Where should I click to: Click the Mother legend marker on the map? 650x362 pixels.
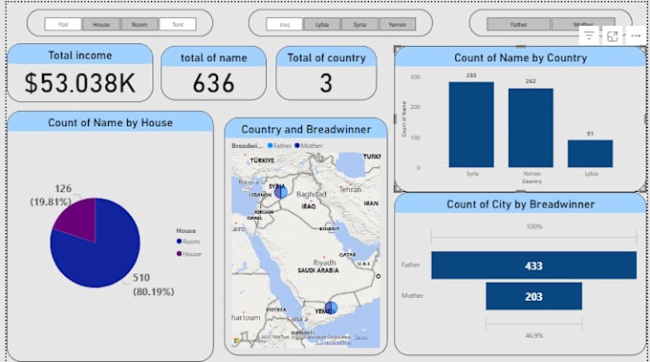[x=297, y=145]
